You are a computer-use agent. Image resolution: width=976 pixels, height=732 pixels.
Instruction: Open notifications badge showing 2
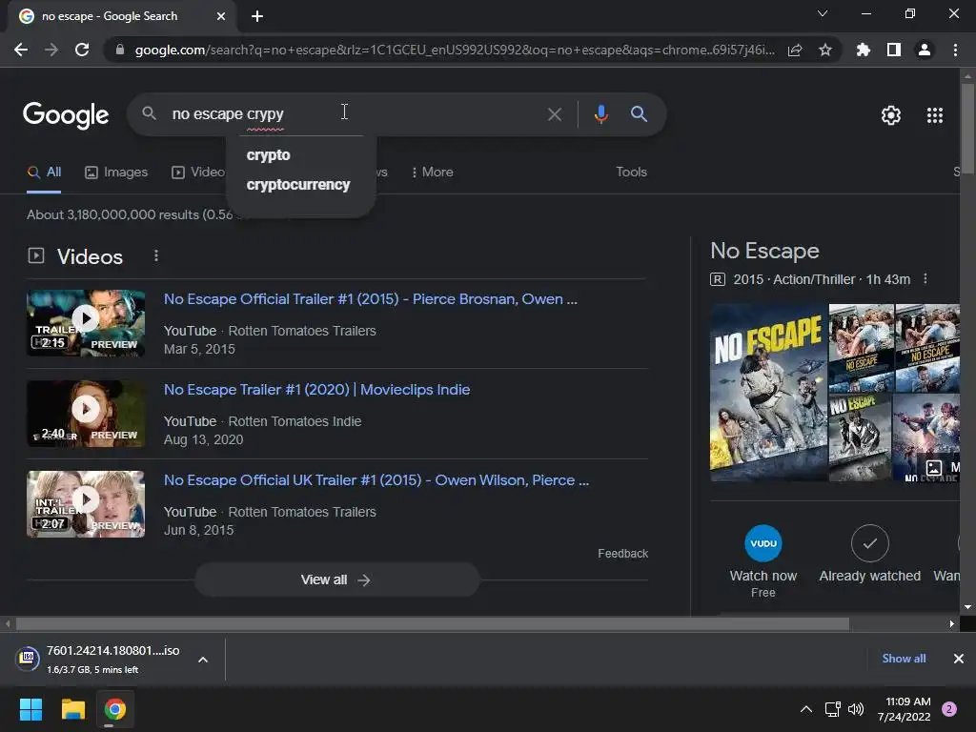pos(949,709)
